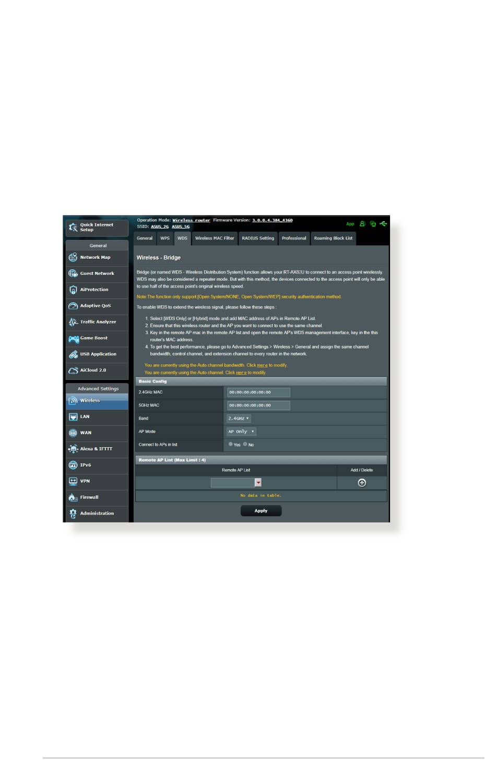
Task: Select the Game Boost gamepad icon
Action: point(73,338)
